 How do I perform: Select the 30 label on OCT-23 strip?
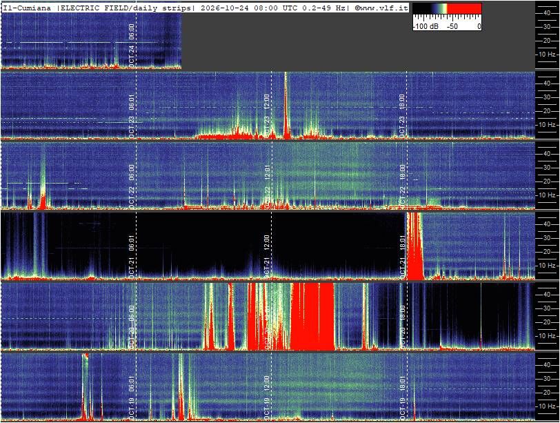(546, 97)
